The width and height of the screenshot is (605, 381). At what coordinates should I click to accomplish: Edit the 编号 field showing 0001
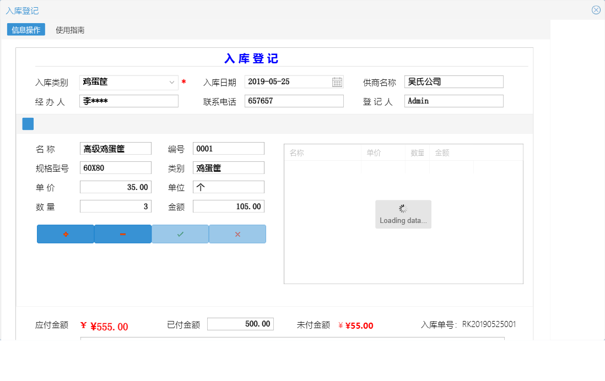tap(228, 148)
